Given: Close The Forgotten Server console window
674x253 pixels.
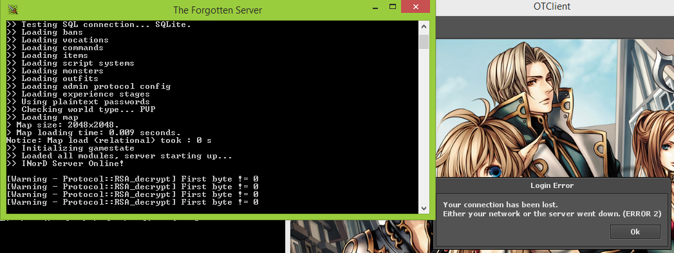Looking at the screenshot, I should (x=415, y=6).
